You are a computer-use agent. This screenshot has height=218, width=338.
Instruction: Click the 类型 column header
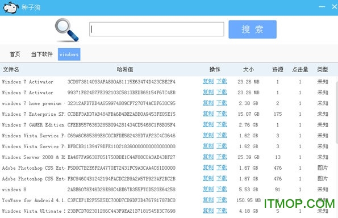pos(323,69)
